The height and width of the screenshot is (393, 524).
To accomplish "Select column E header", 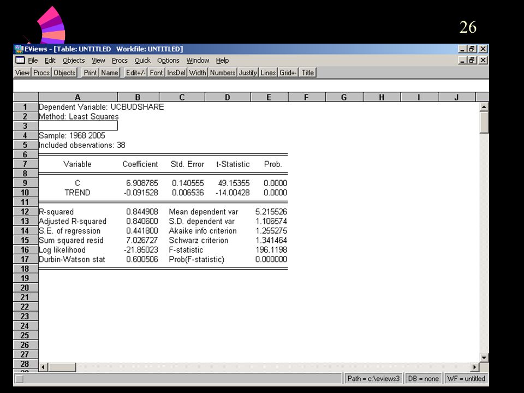I will (x=269, y=97).
